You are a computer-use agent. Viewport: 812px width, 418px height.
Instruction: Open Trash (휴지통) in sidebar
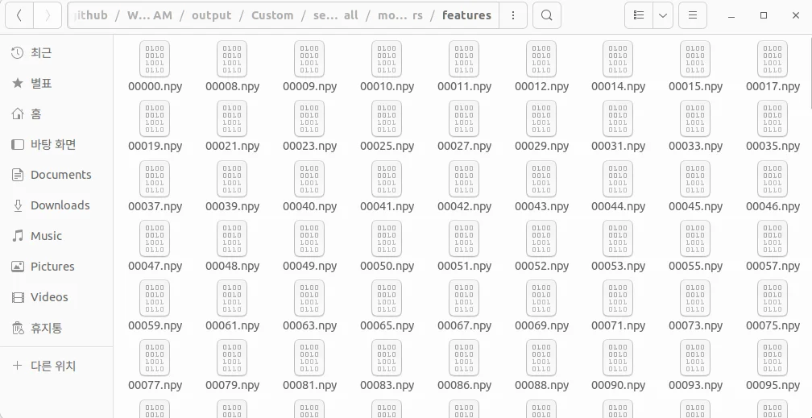coord(46,328)
